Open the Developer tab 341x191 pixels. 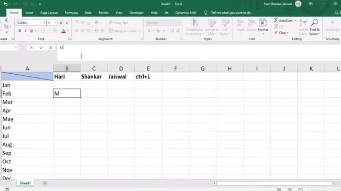pyautogui.click(x=136, y=13)
